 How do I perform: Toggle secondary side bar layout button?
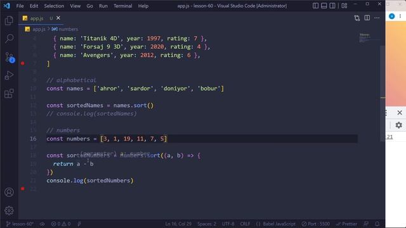pos(332,6)
